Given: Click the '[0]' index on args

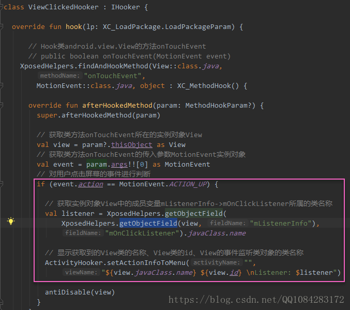Looking at the screenshot, I should pyautogui.click(x=142, y=165).
